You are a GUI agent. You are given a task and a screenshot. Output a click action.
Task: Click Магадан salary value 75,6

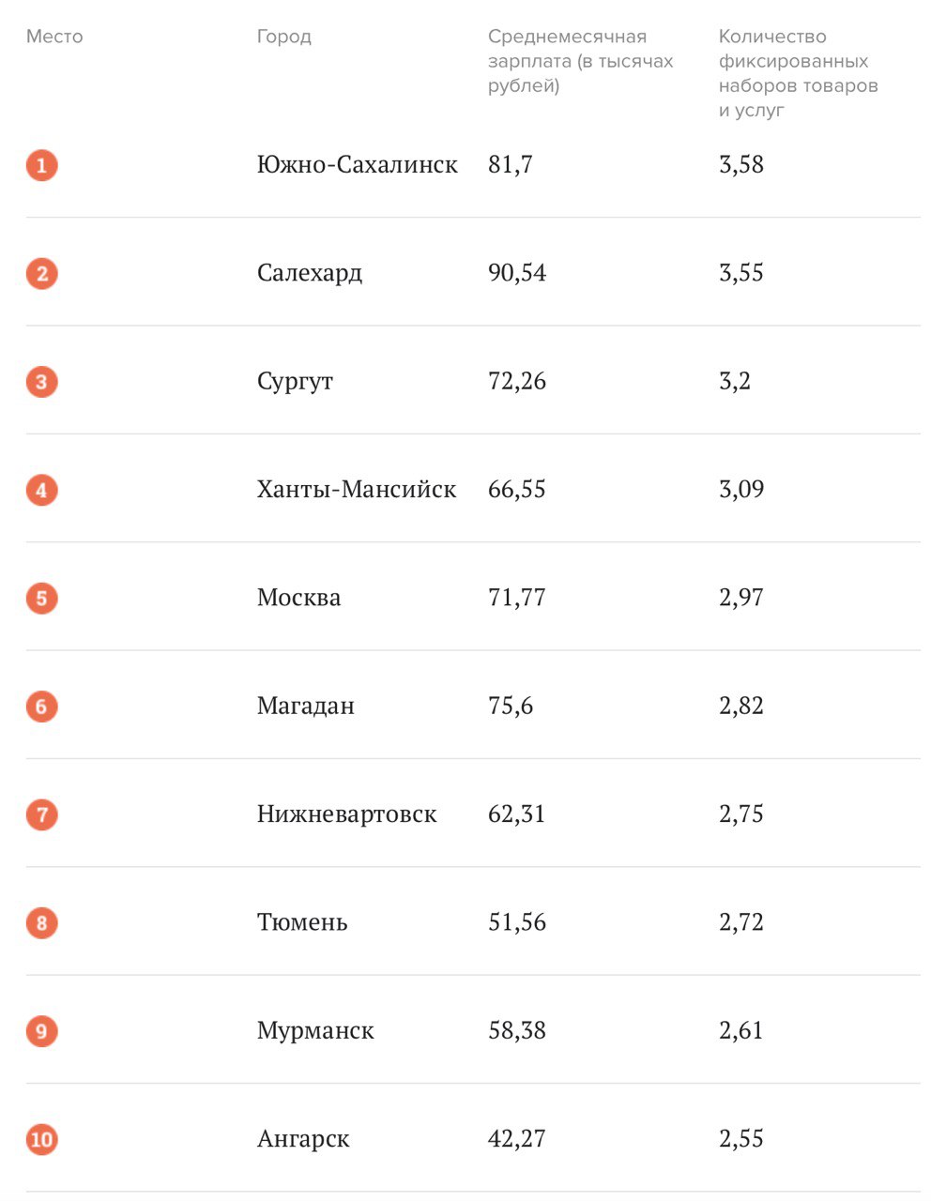511,706
